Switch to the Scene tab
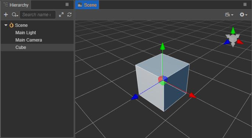Image resolution: width=252 pixels, height=138 pixels. [87, 5]
